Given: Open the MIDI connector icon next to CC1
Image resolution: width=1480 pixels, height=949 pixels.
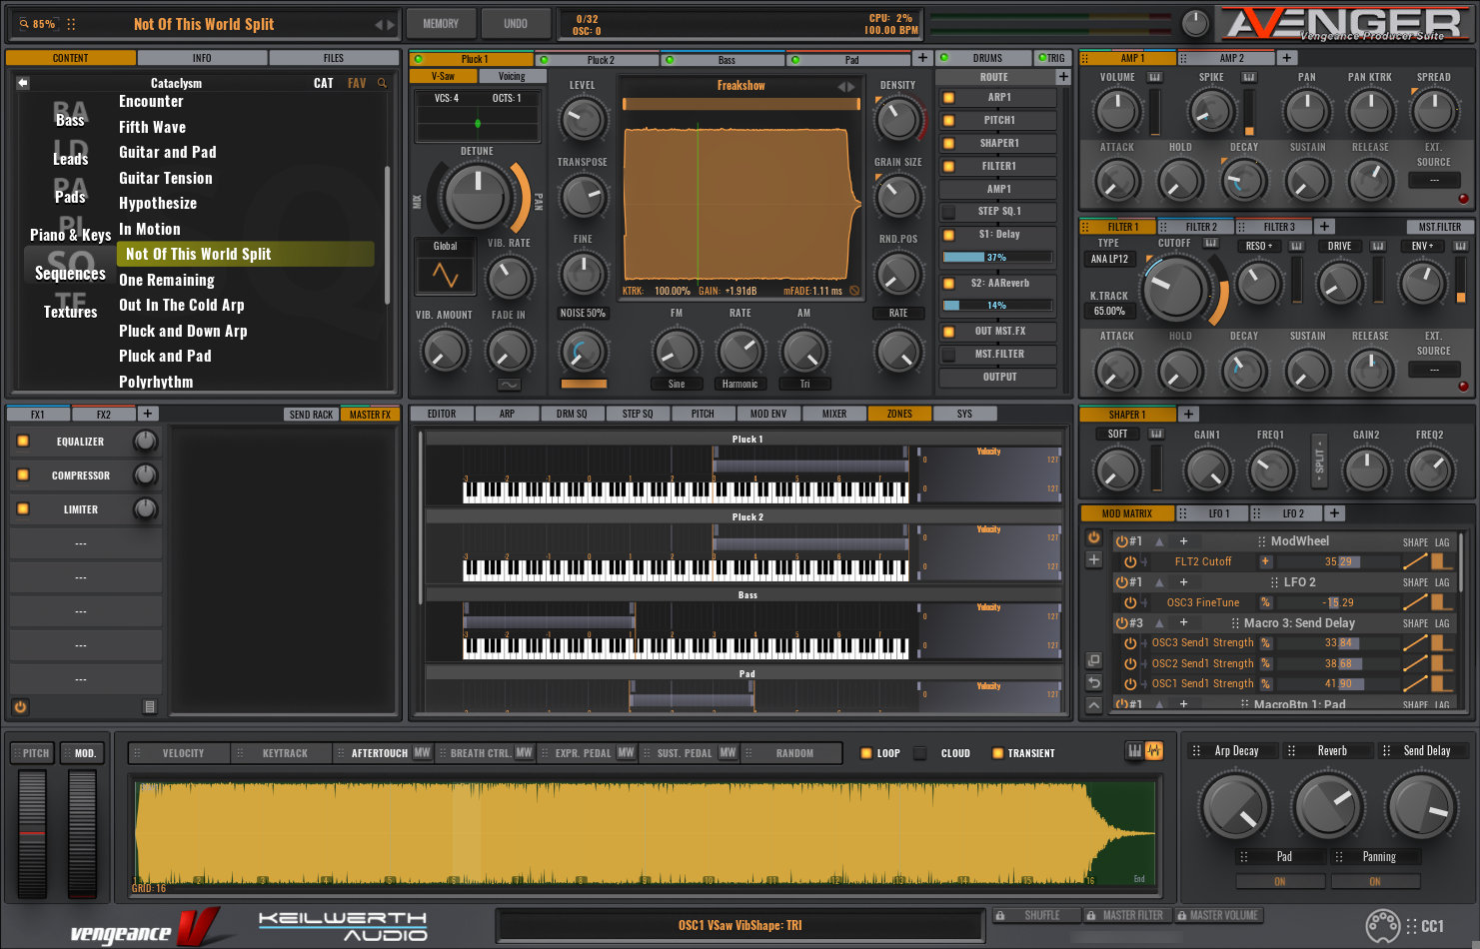Looking at the screenshot, I should tap(1383, 926).
